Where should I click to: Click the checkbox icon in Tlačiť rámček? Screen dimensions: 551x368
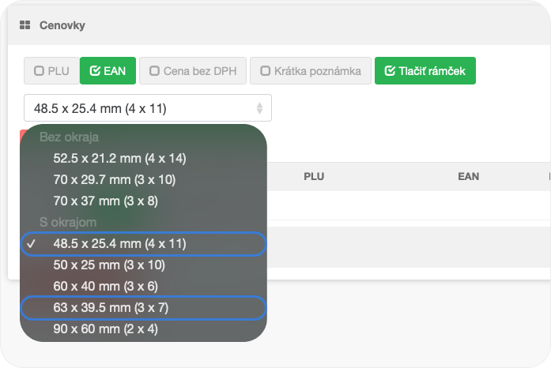(389, 71)
